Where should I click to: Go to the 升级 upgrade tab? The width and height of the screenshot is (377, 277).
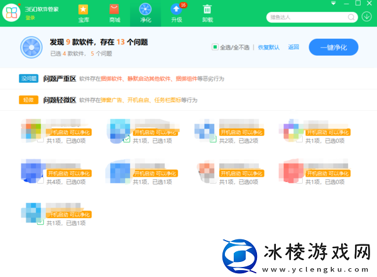click(x=177, y=13)
